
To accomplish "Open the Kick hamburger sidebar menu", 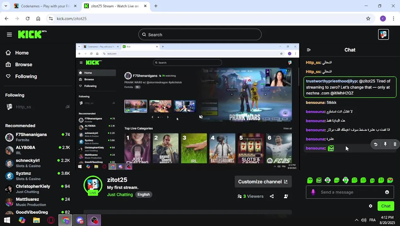I will [x=9, y=35].
